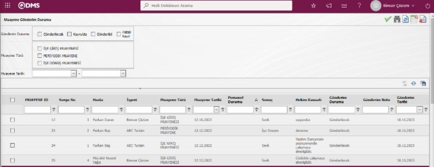Viewport: 434px width, 167px height.
Task: Tick the Hatalı Kayıt checkbox
Action: tap(119, 34)
